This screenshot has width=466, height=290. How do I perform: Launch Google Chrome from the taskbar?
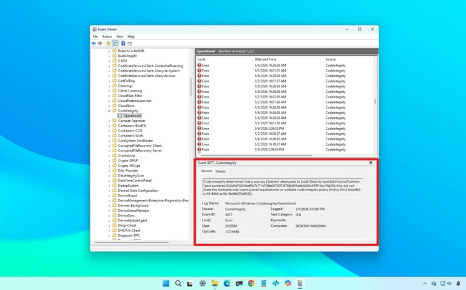(251, 283)
